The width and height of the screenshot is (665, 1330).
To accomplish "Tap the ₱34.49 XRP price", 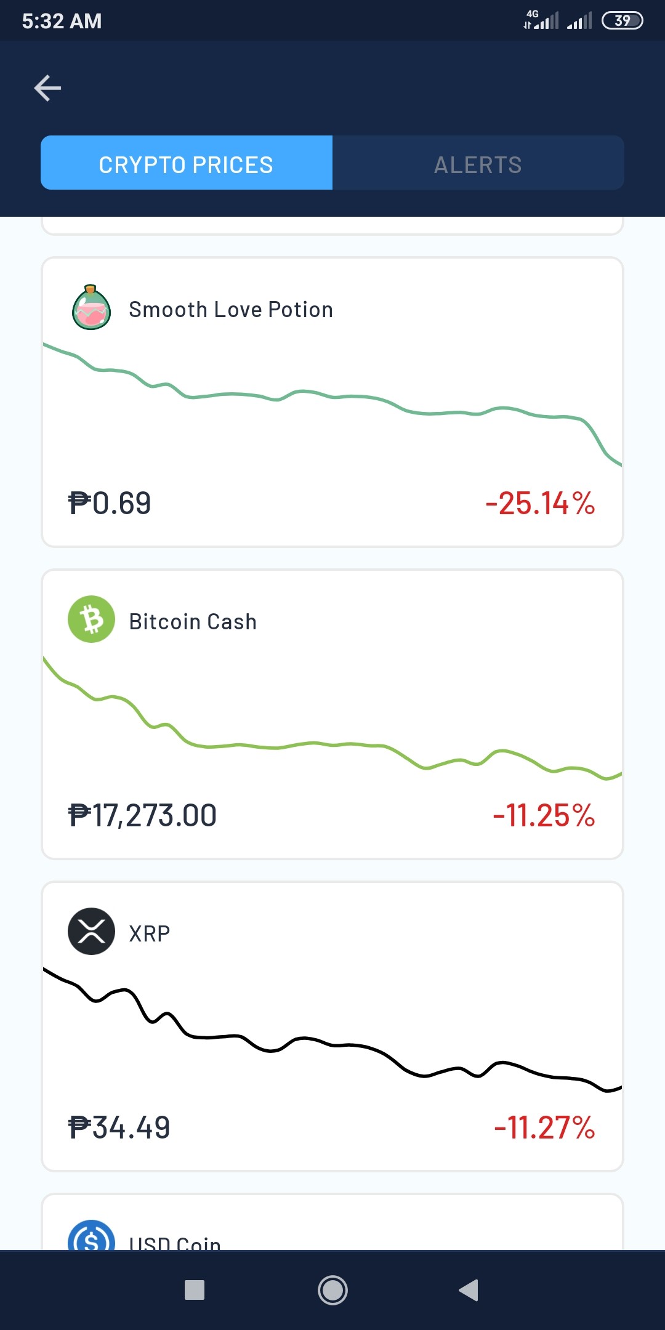I will coord(119,1128).
